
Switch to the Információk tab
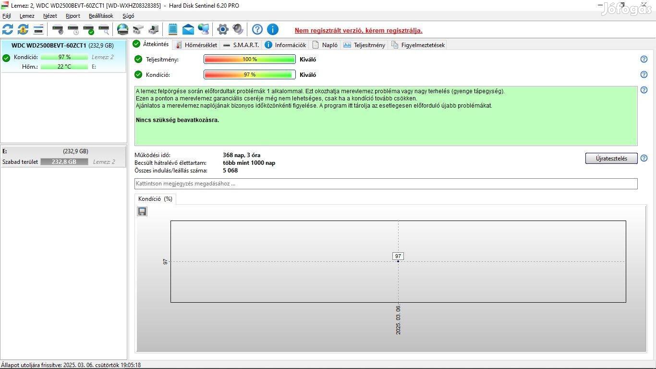click(x=285, y=45)
